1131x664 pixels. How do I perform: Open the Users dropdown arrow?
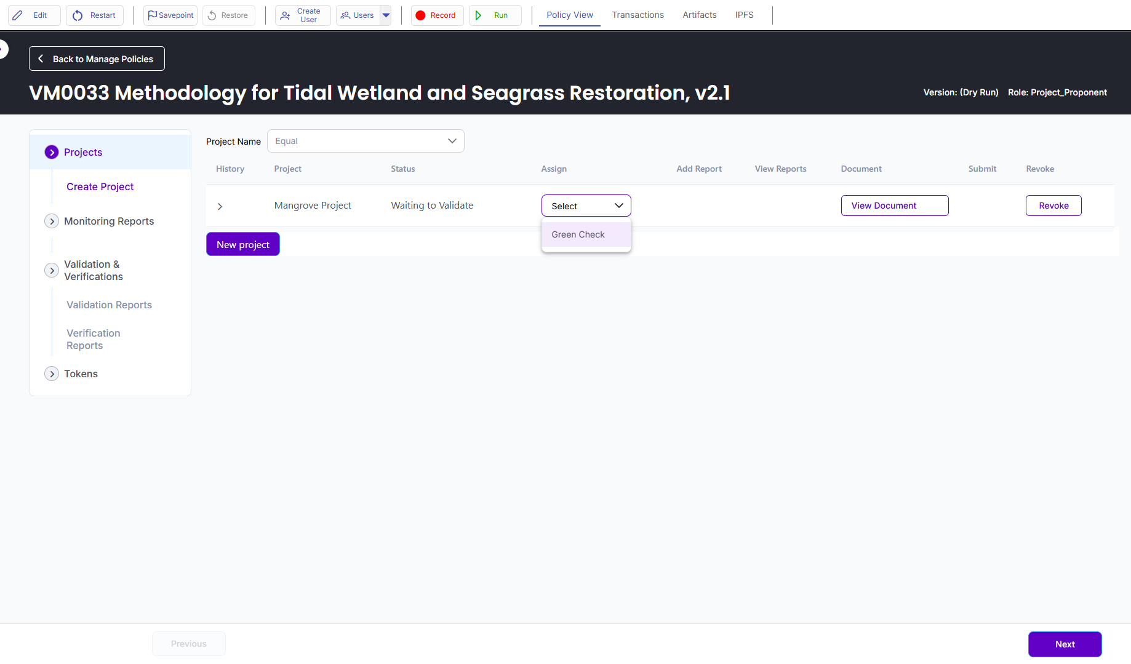point(386,15)
